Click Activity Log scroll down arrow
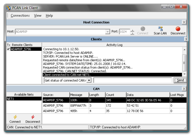Screen dimensions: 193x136 point(185,74)
